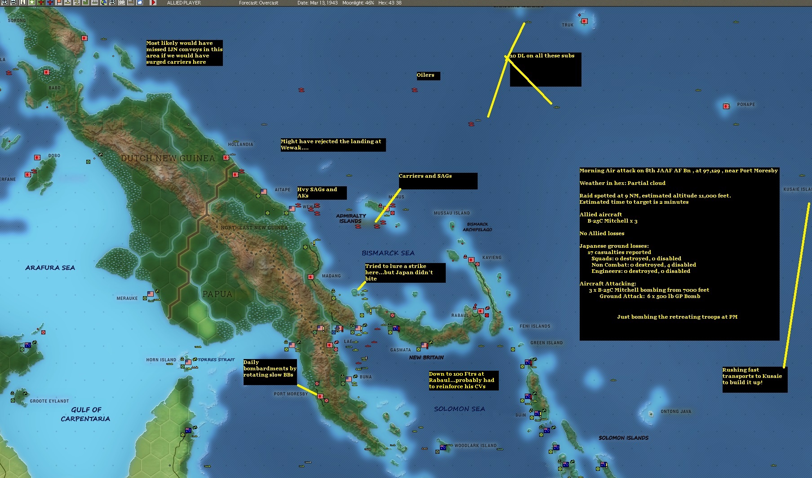Image resolution: width=812 pixels, height=478 pixels.
Task: Click the GULF OF CARPENTARIA map label
Action: tap(85, 414)
